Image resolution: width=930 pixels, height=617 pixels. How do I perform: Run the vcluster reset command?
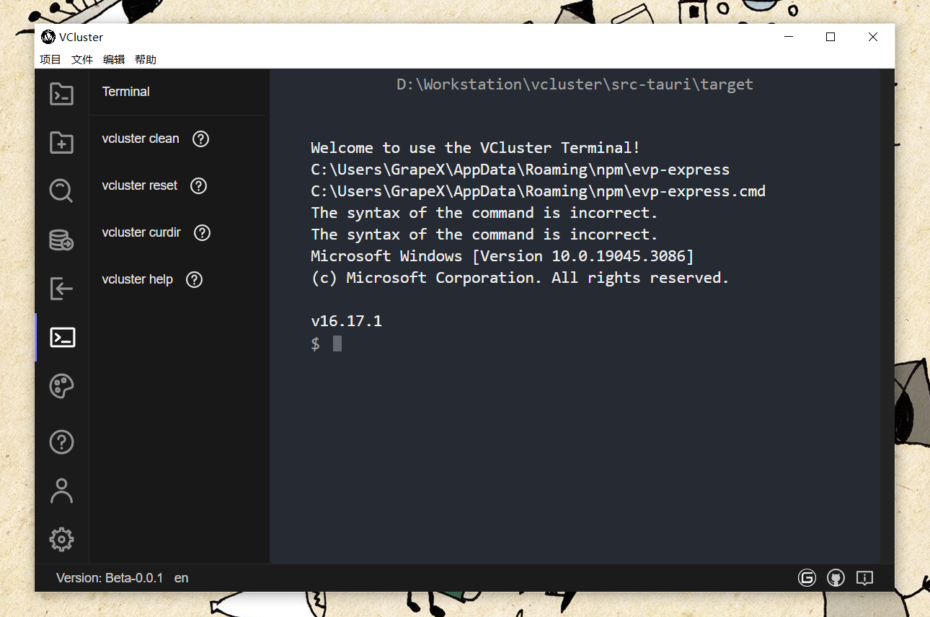coord(140,185)
